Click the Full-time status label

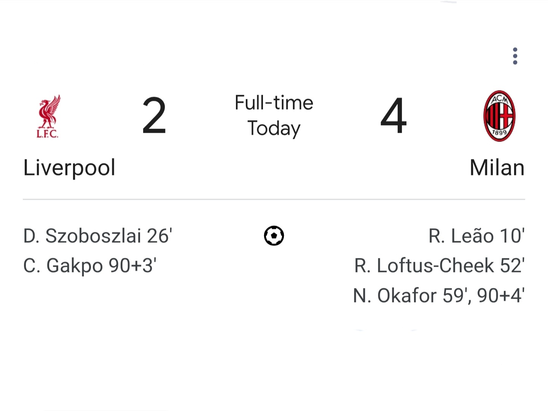(274, 102)
